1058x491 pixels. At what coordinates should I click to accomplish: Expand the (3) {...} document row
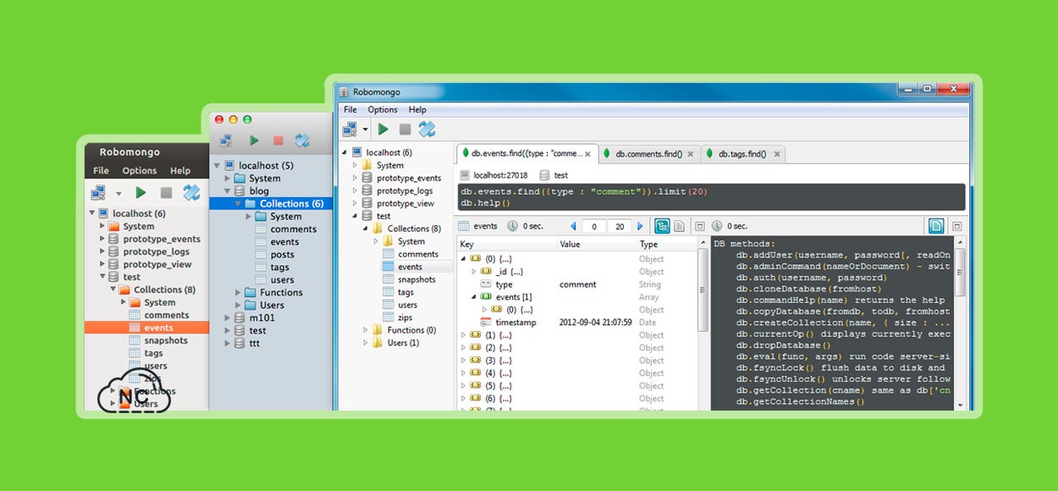point(464,360)
